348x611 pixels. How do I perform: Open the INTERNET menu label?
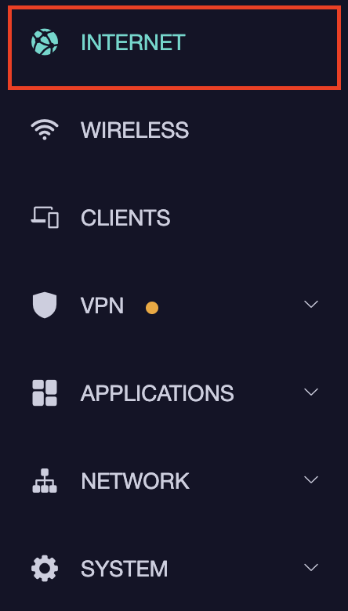(x=133, y=42)
